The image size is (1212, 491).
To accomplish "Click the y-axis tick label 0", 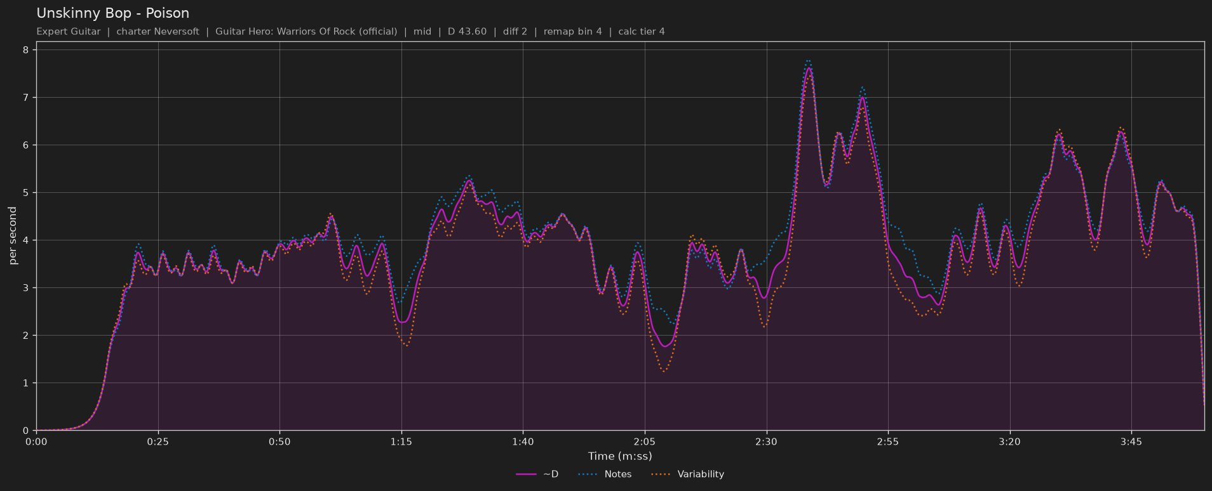I will click(27, 431).
